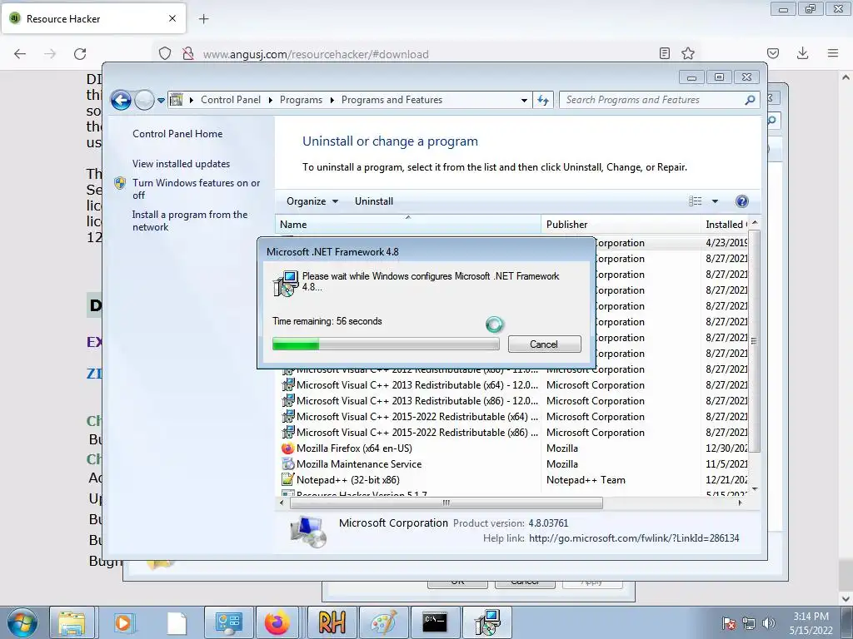853x639 pixels.
Task: Click Control Panel breadcrumb
Action: point(231,100)
